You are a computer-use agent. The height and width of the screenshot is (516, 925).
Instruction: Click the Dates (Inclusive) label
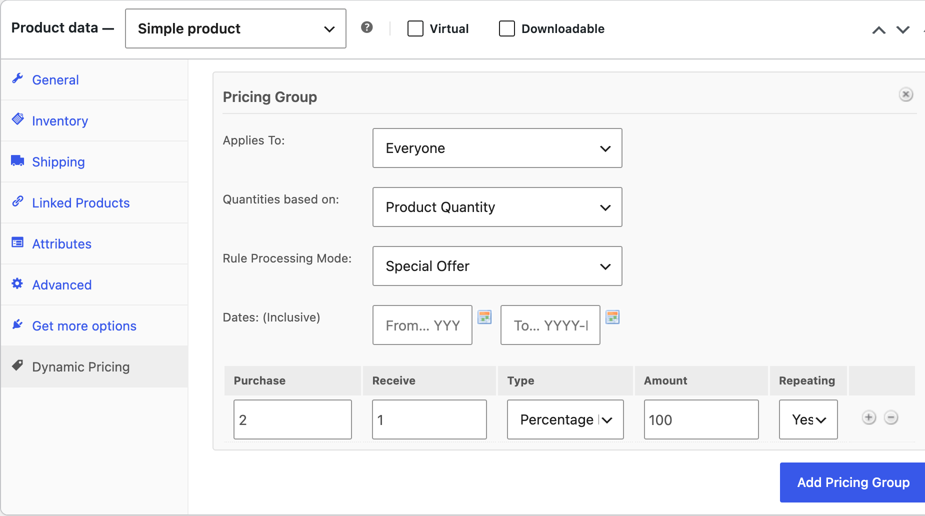click(271, 317)
